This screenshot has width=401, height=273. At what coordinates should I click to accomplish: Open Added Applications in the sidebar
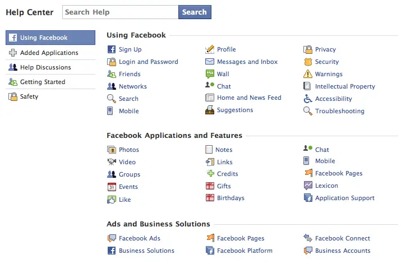(50, 53)
